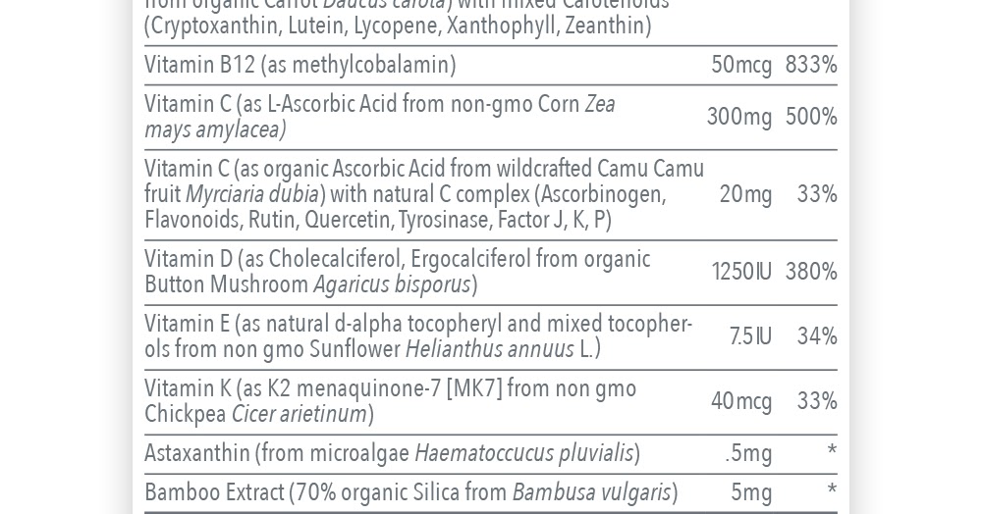Select the 50mcg amount for Vitamin B12
Image resolution: width=982 pixels, height=514 pixels.
click(x=740, y=65)
